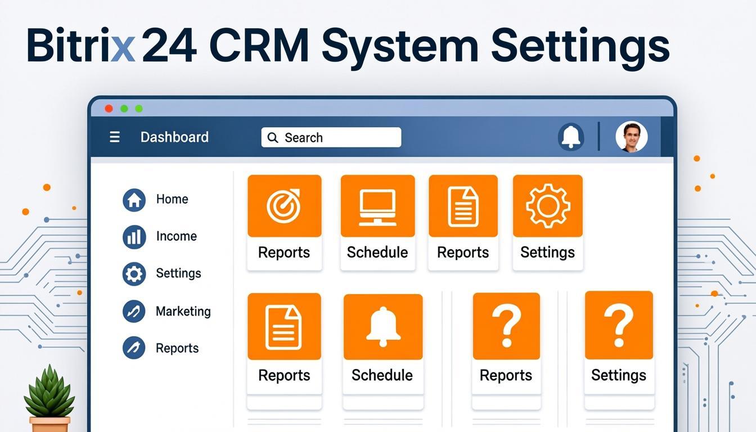Open Reports document tile beside bell Schedule tile
The height and width of the screenshot is (432, 756).
click(x=284, y=343)
